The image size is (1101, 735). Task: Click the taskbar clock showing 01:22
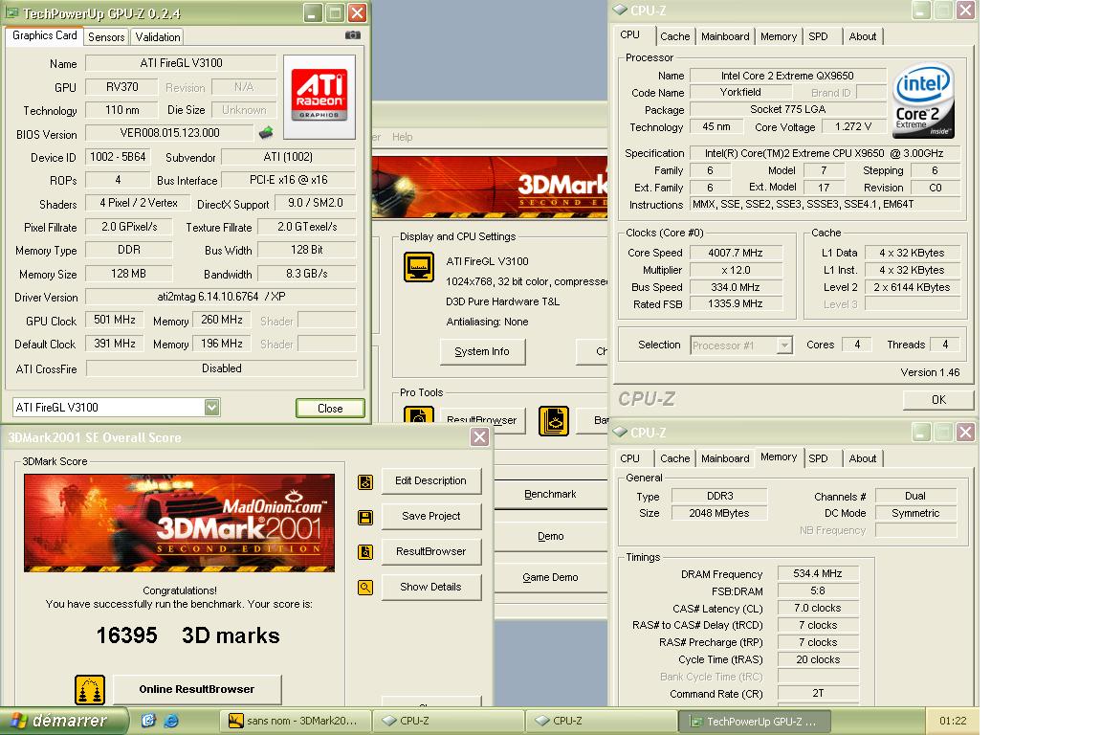[953, 721]
